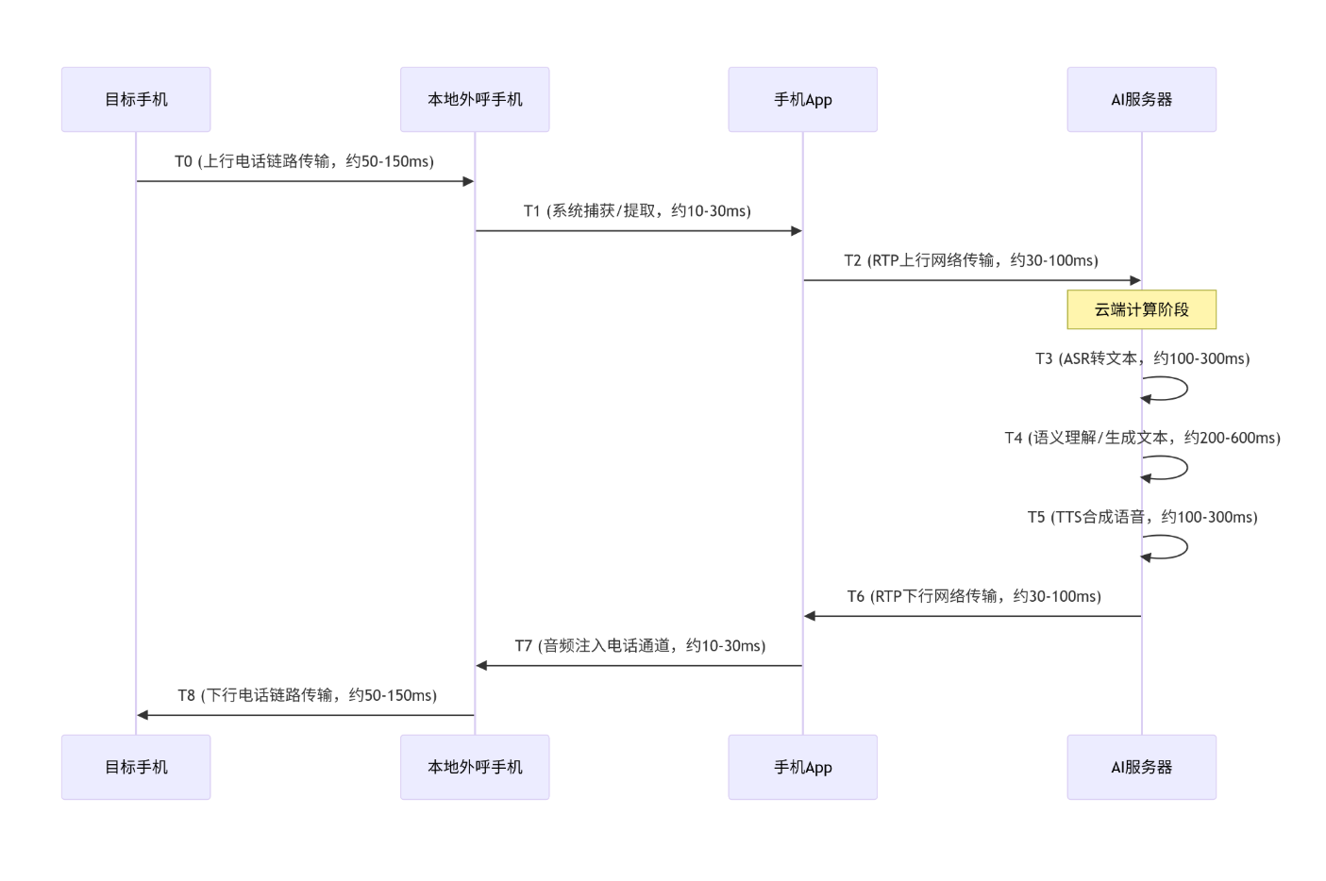Click the bottom 本地外呼手机 participant box

pos(475,767)
